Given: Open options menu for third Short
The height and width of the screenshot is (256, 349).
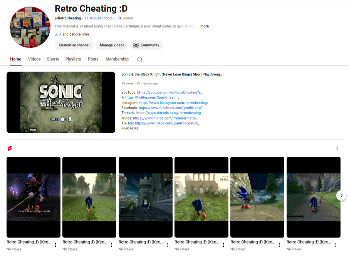Looking at the screenshot, I should point(167,245).
